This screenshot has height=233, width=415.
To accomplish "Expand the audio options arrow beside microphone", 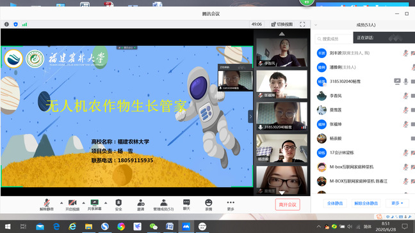I will pyautogui.click(x=61, y=203).
